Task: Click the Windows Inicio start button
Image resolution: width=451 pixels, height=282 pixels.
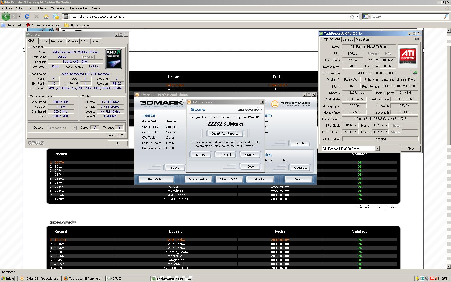Action: click(8, 279)
